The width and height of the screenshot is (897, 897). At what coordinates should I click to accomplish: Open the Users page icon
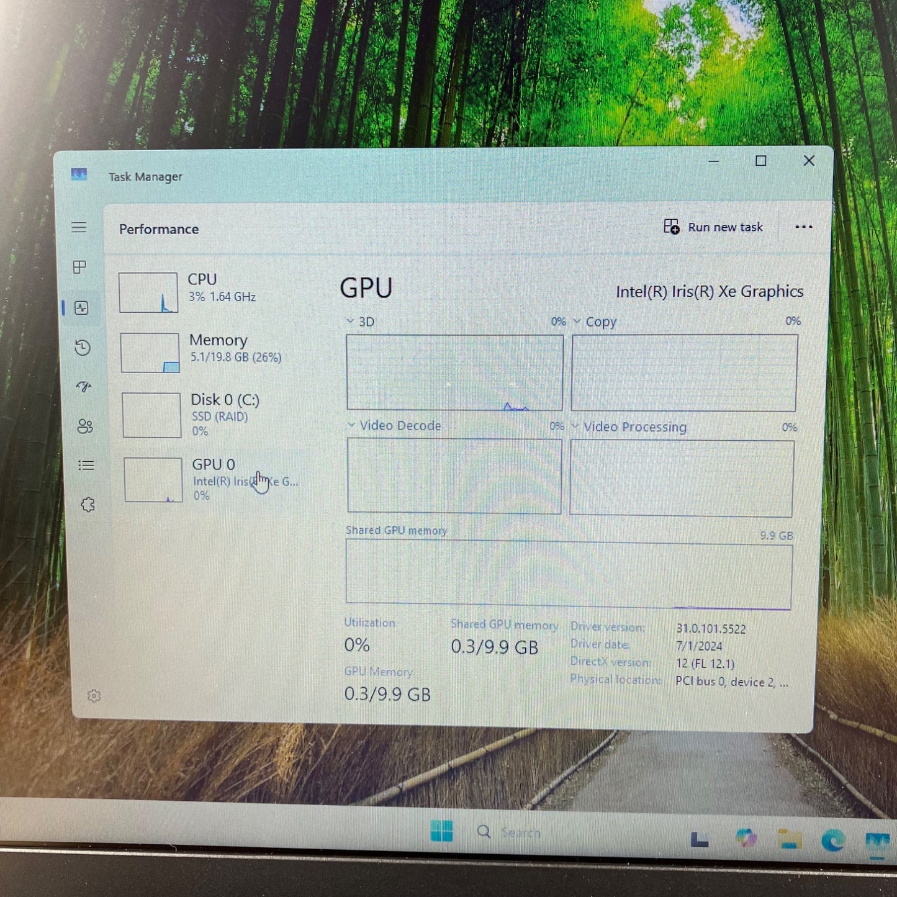tap(86, 426)
